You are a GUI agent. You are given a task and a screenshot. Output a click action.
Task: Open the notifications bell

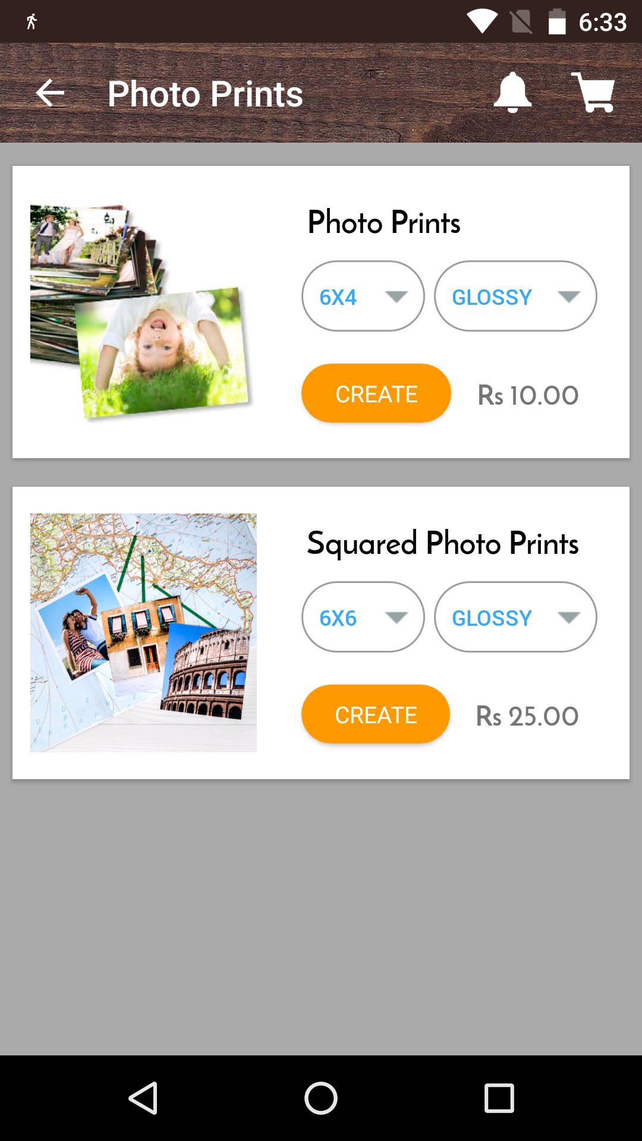[512, 93]
